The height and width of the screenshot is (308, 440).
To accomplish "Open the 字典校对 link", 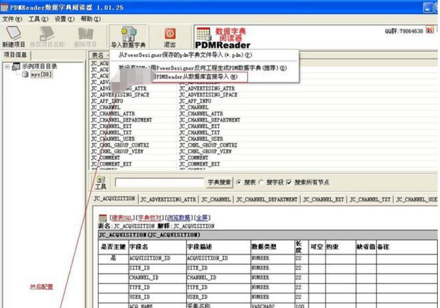I will (149, 218).
